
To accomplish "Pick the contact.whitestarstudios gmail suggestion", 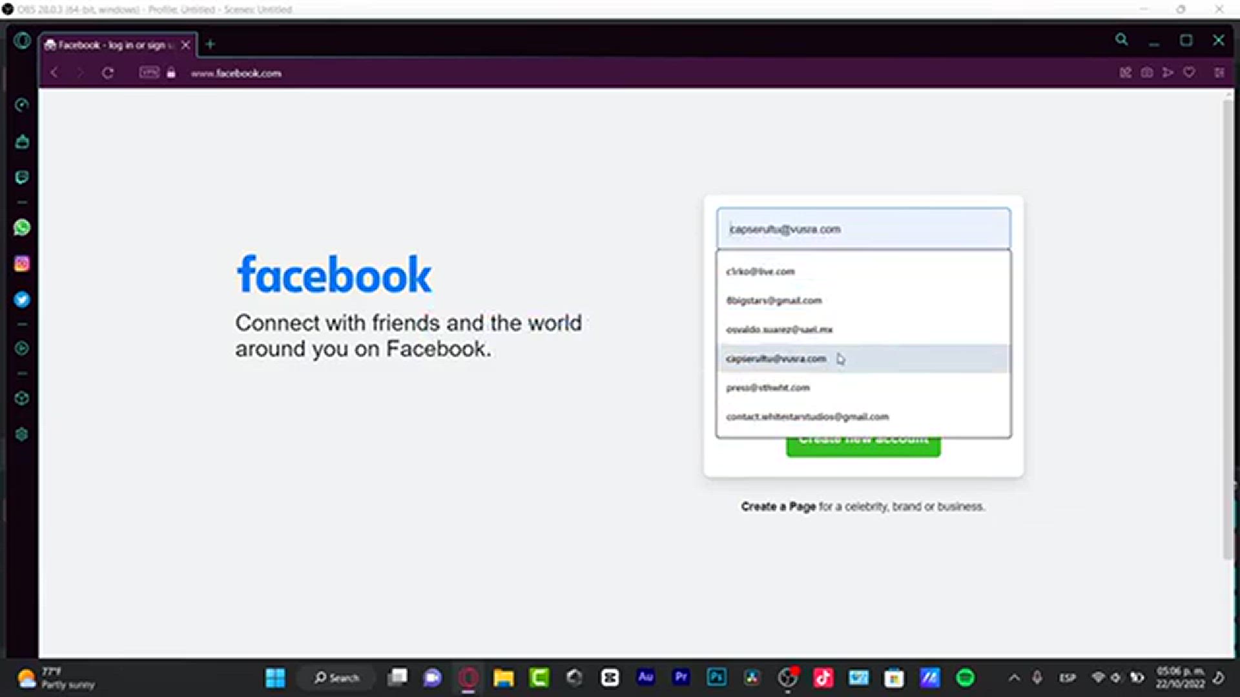I will pos(807,417).
